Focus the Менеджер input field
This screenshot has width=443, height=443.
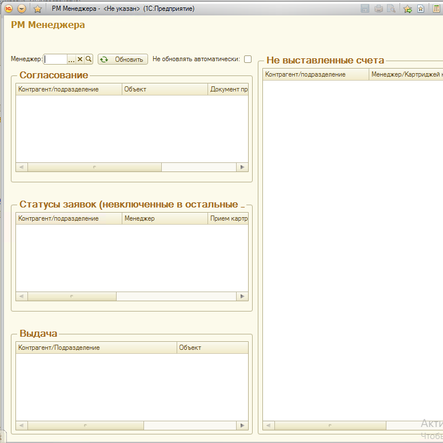(x=55, y=59)
